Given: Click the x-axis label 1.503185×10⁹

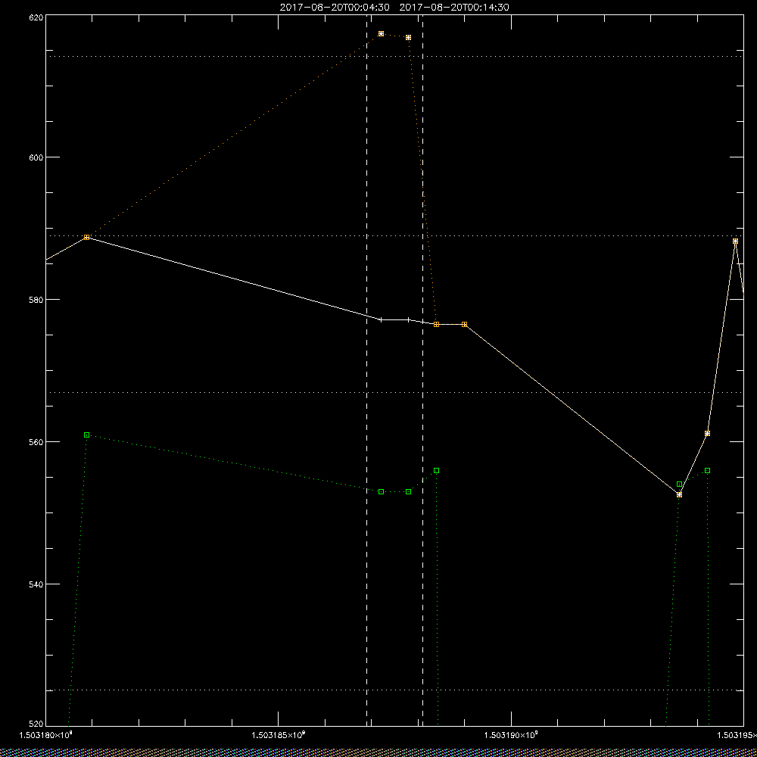Looking at the screenshot, I should click(x=279, y=735).
